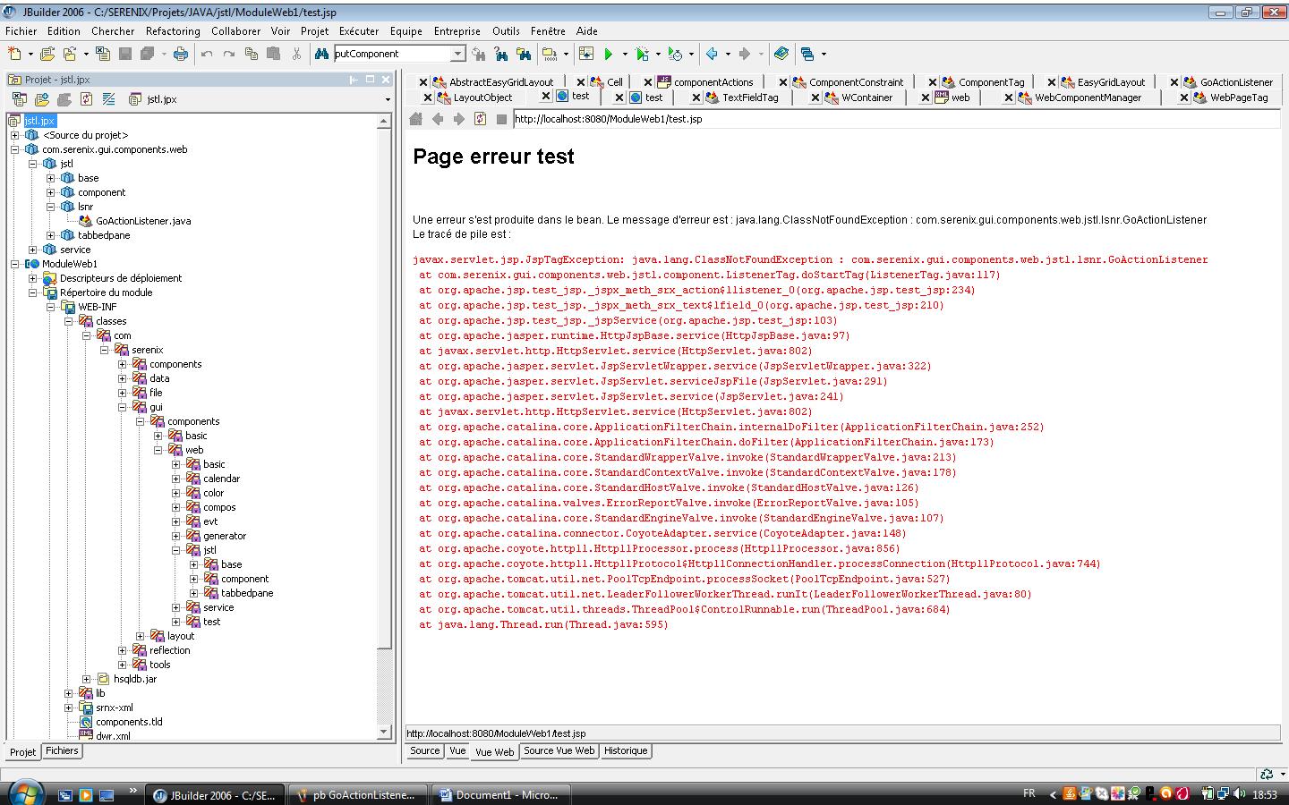This screenshot has width=1289, height=805.
Task: Click the project tree vertical scrollbar
Action: pyautogui.click(x=384, y=425)
